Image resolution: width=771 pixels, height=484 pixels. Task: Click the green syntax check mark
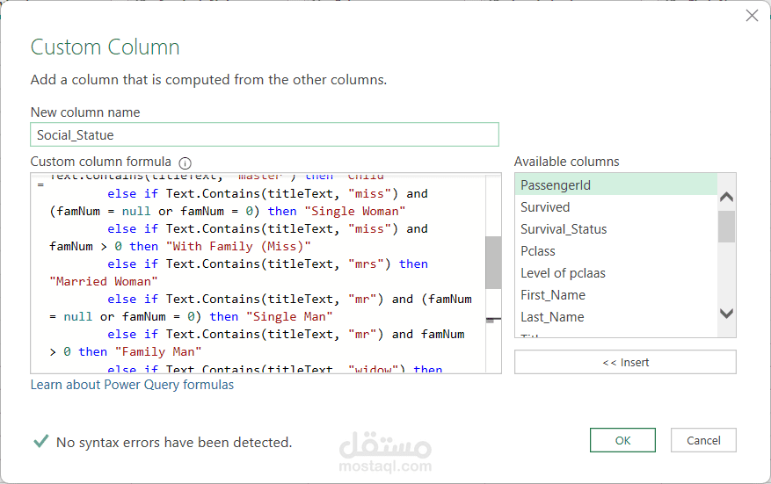click(40, 441)
